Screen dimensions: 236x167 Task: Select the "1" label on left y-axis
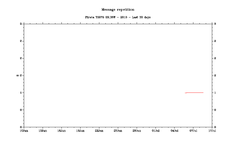point(21,93)
